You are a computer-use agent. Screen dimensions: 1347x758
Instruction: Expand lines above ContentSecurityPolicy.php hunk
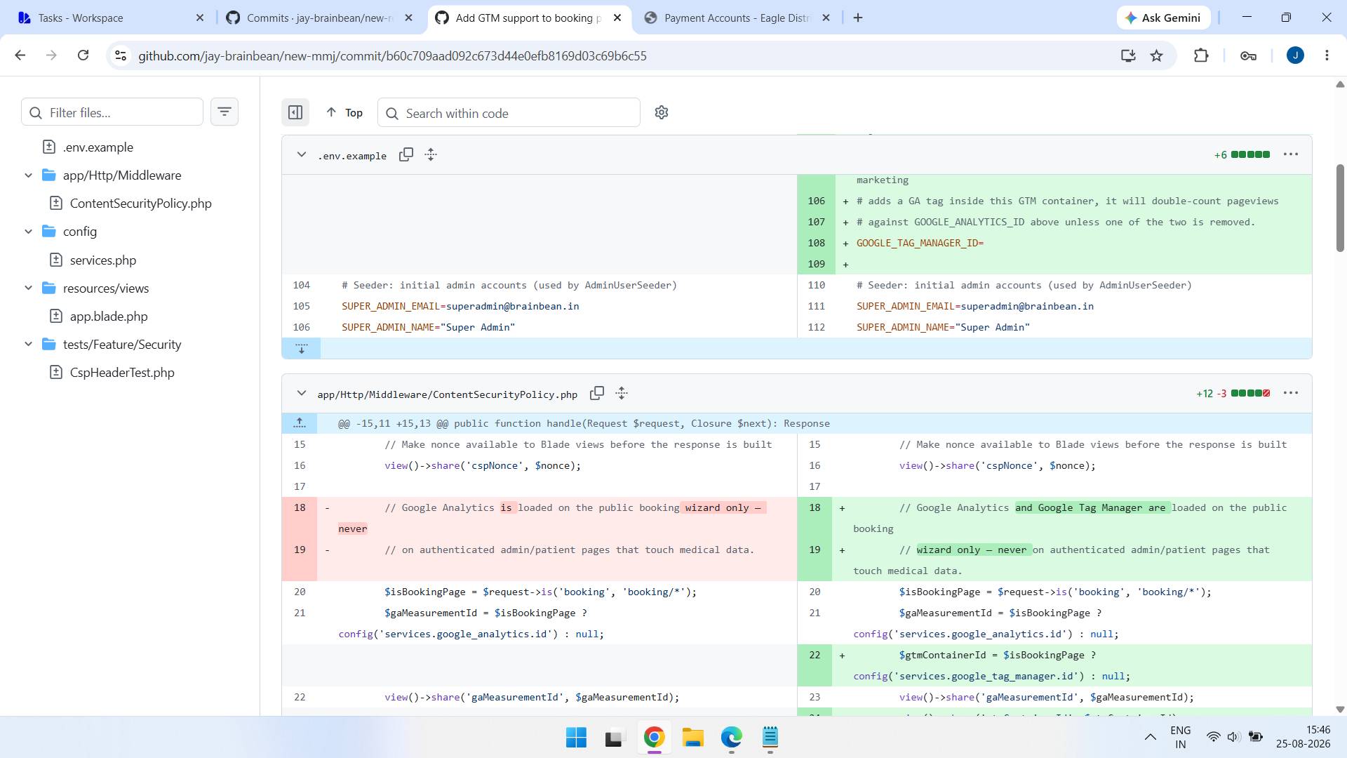[x=300, y=423]
